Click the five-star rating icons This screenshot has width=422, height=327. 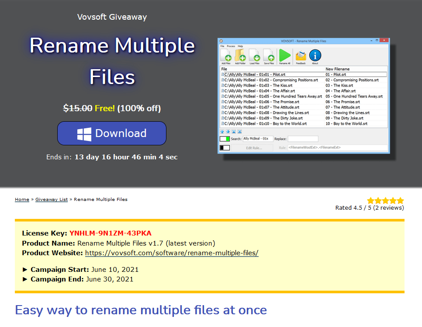point(385,200)
